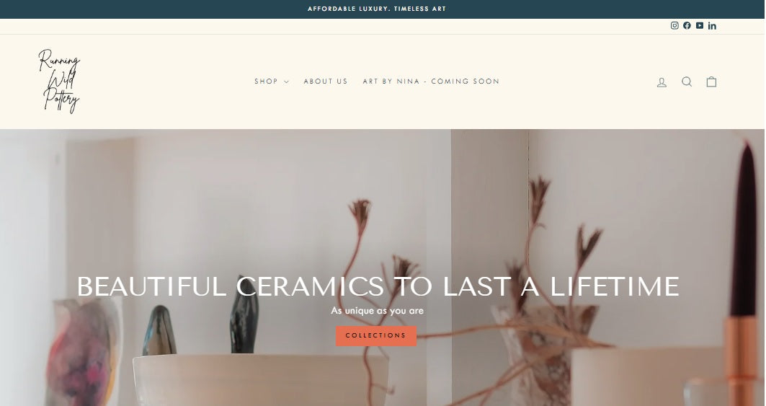Open Art by Nina - Coming Soon

431,81
